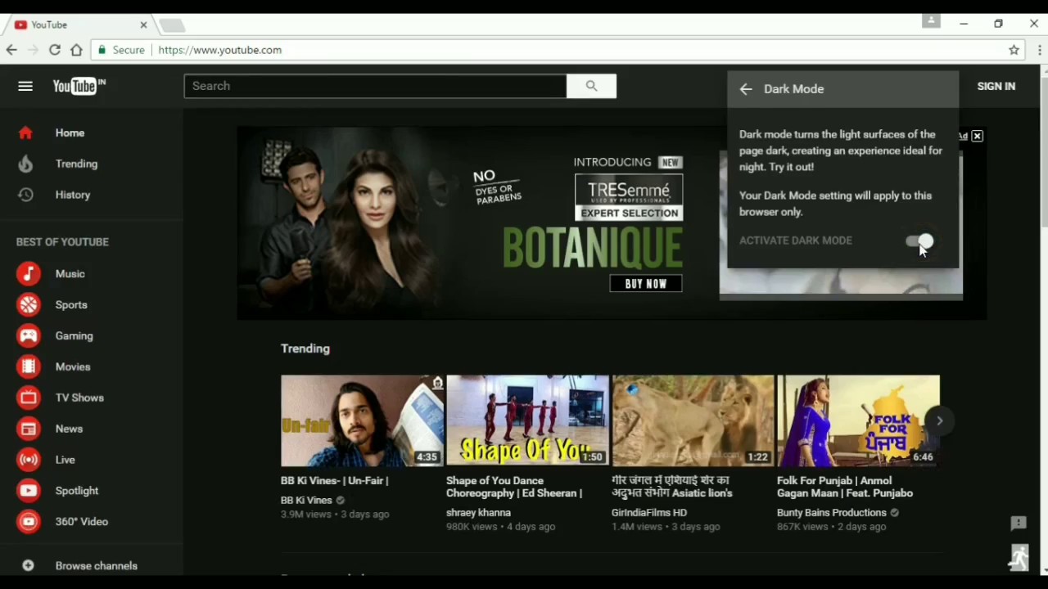Open Browse channels link
The height and width of the screenshot is (589, 1048).
(x=97, y=565)
